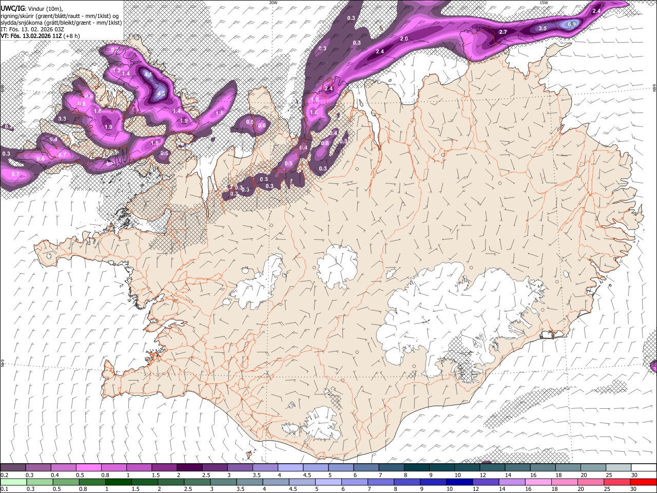Viewport: 657px width, 493px height.
Task: Pick the deep blue rainfall swatch between 10 and 12
Action: (459, 482)
